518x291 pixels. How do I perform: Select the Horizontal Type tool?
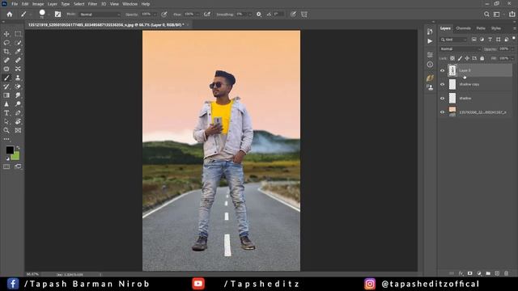[x=6, y=113]
